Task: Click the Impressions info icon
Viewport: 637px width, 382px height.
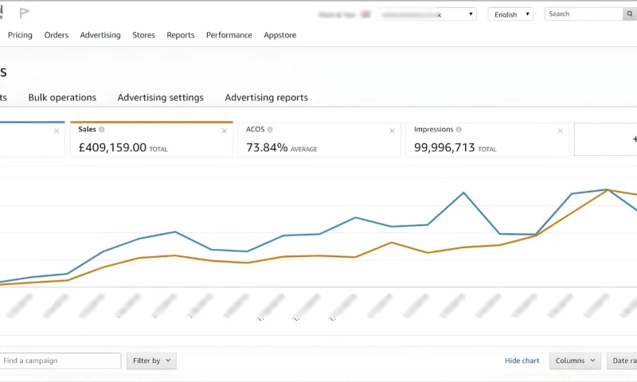Action: click(459, 130)
